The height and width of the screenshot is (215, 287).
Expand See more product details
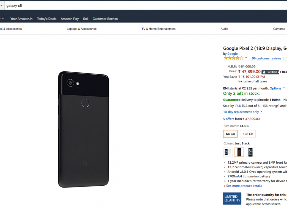244,186
